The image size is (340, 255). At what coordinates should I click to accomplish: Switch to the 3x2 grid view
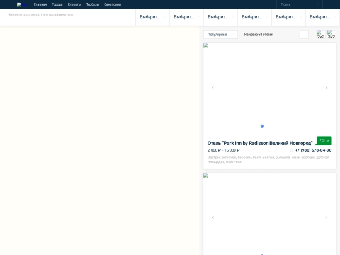[x=331, y=35]
